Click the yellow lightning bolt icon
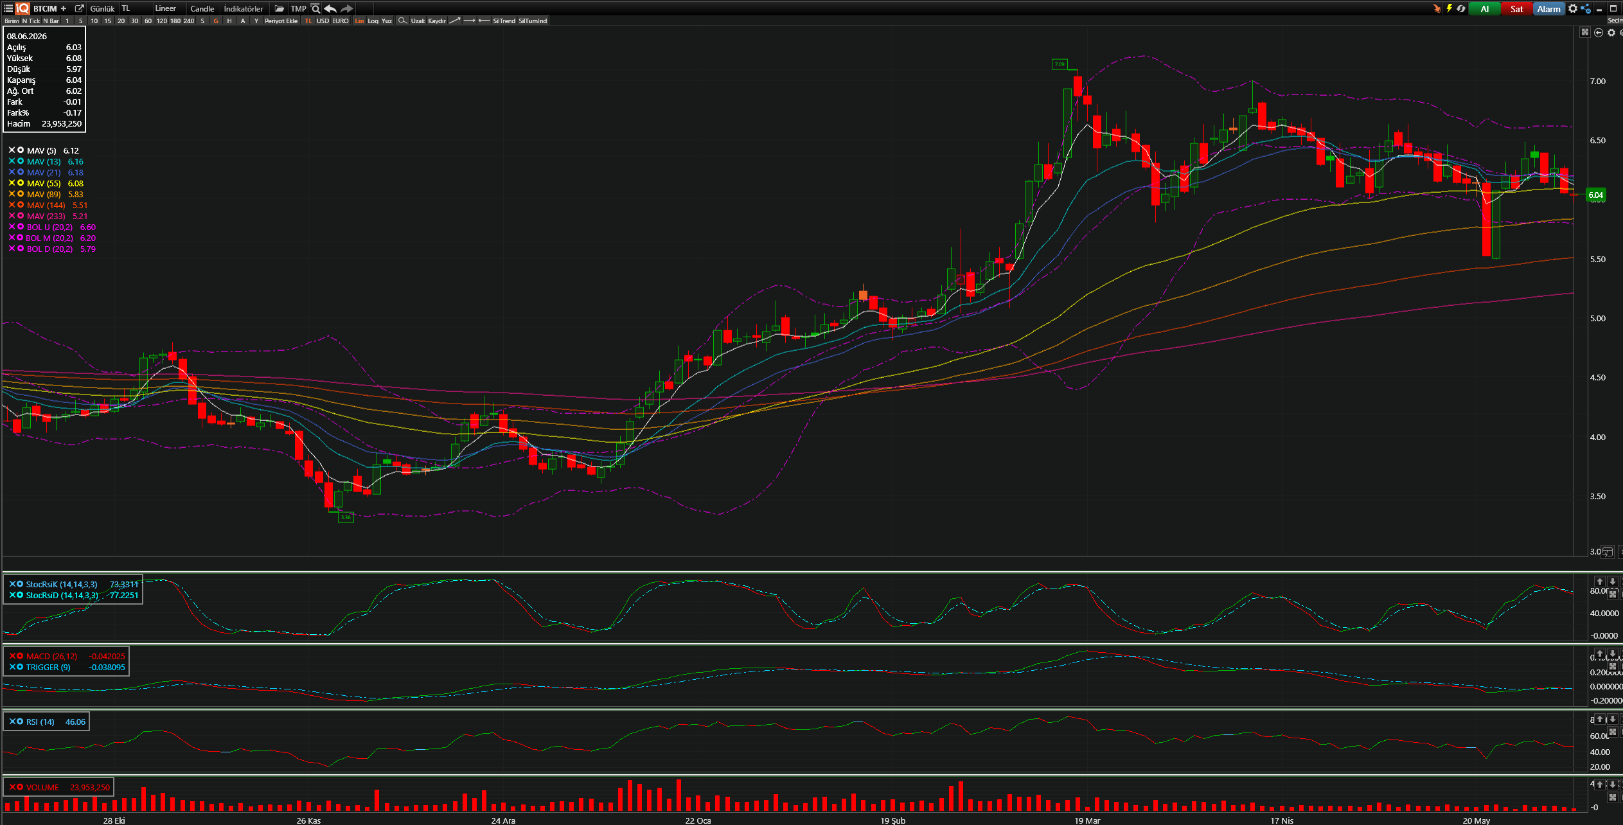Viewport: 1623px width, 825px height. [x=1449, y=8]
